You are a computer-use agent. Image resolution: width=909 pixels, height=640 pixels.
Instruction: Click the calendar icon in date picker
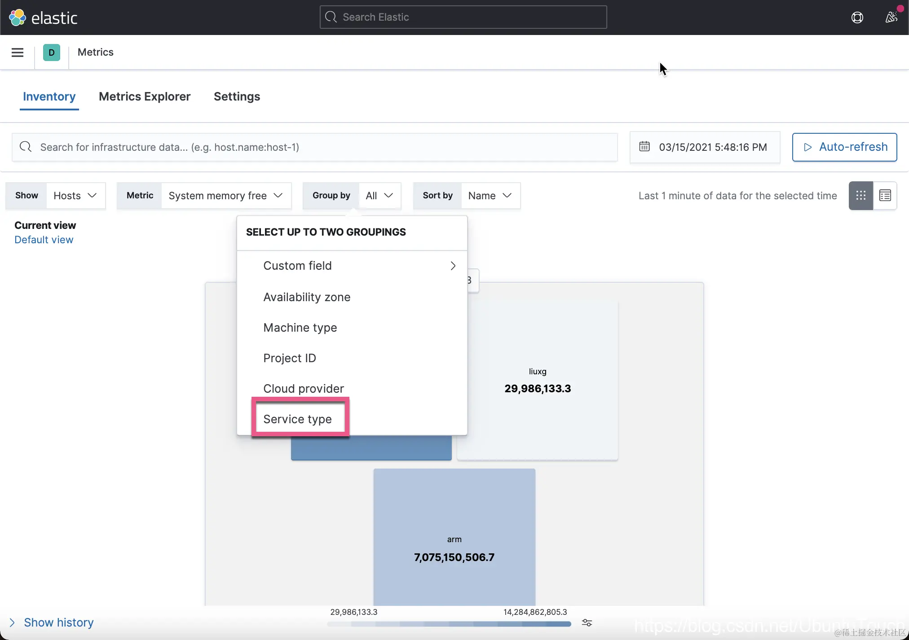pos(644,147)
